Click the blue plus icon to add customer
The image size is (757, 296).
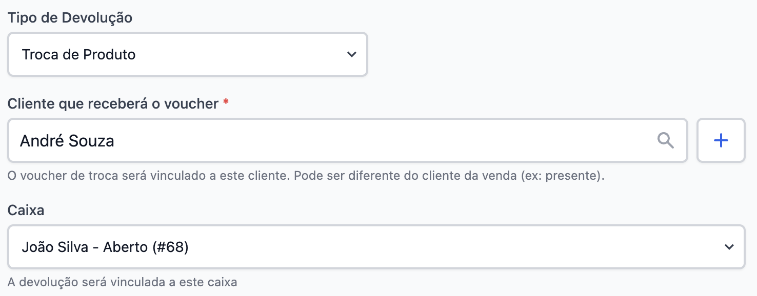721,140
